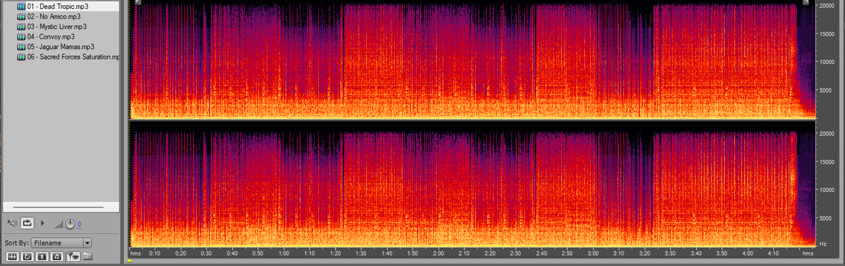The height and width of the screenshot is (266, 845).
Task: Toggle show video files filter
Action: 42,256
